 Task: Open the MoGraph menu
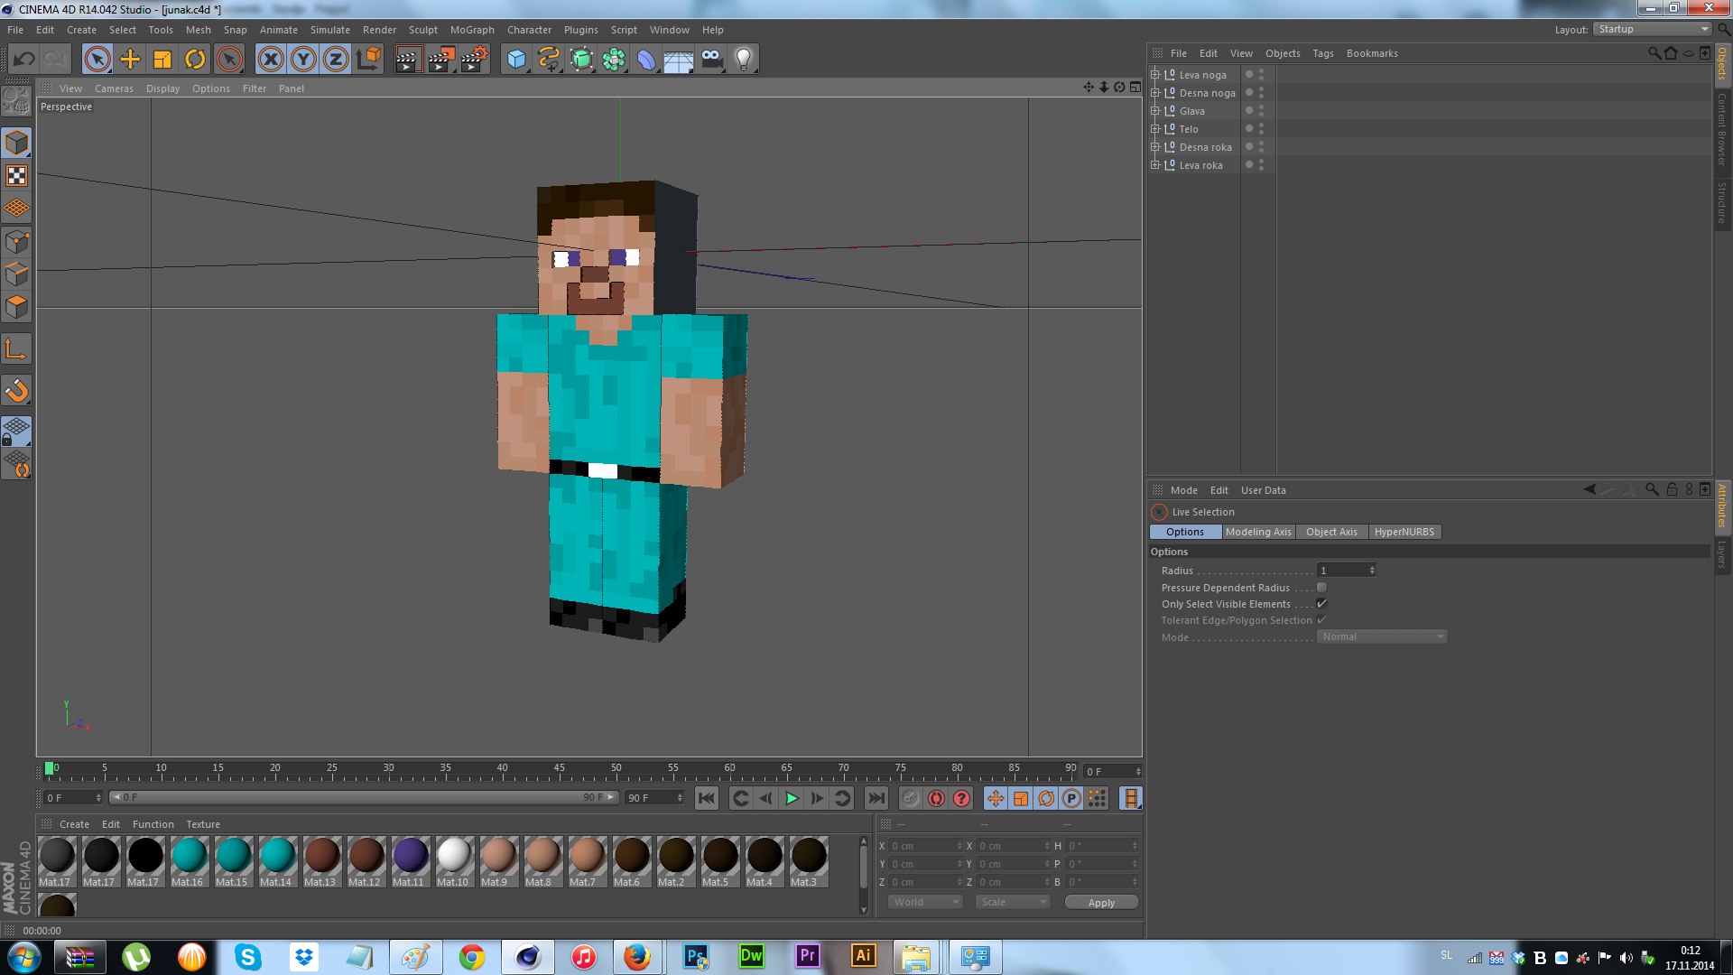tap(472, 30)
